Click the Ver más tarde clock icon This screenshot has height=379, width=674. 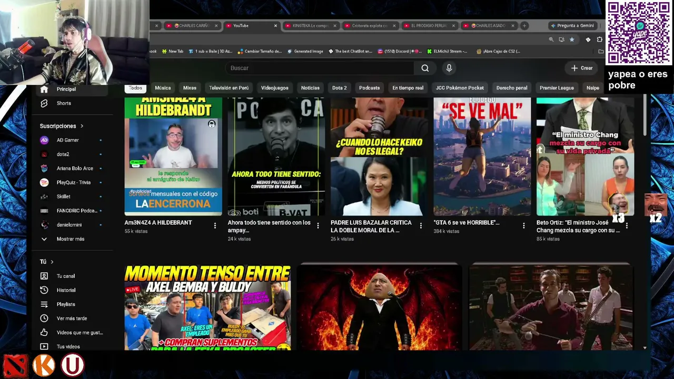pos(44,318)
